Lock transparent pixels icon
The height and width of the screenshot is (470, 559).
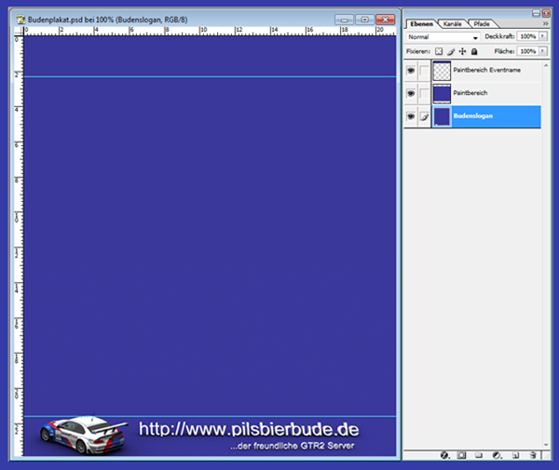pyautogui.click(x=440, y=51)
